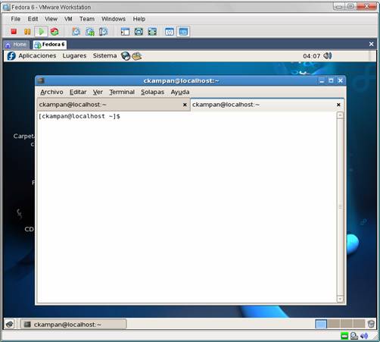
Task: Click the ckampan@localhost taskbar button
Action: (x=73, y=324)
